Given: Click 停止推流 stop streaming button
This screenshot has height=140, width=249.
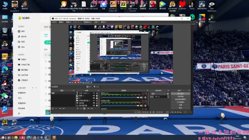Looking at the screenshot, I should (x=181, y=94).
